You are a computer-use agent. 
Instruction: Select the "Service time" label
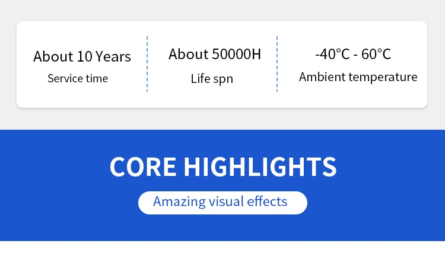tap(78, 78)
